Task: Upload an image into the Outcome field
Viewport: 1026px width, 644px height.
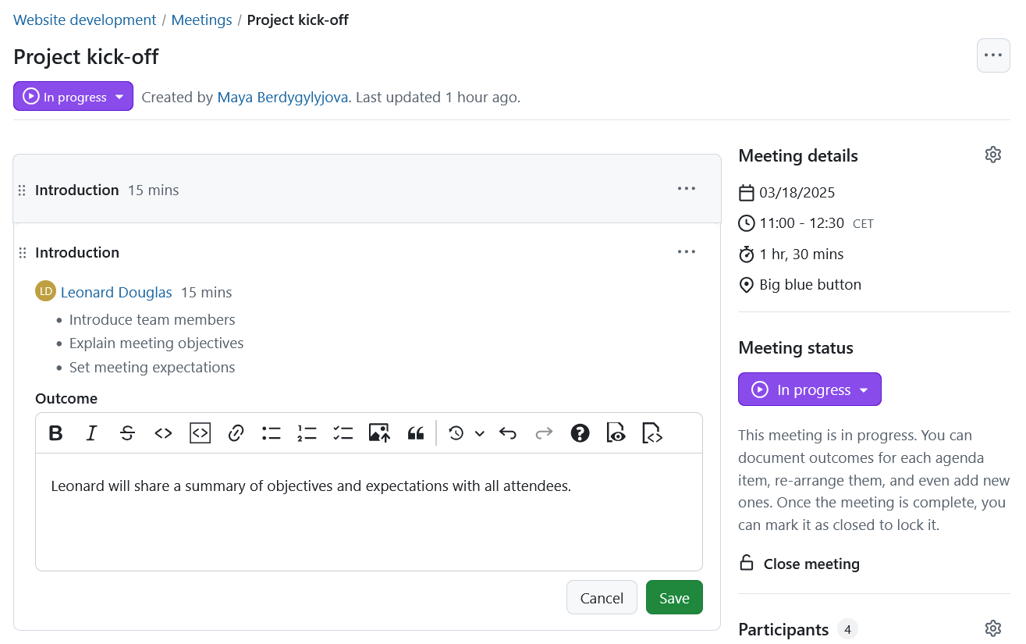Action: pyautogui.click(x=379, y=432)
